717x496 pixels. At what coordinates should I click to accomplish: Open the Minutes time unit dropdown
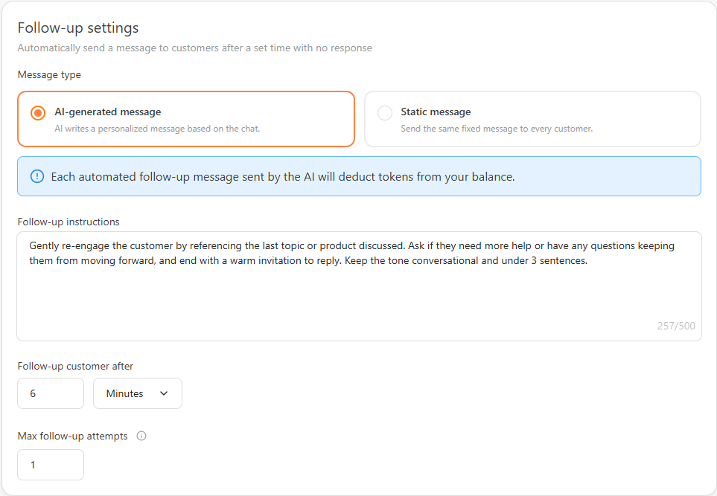[x=138, y=393]
